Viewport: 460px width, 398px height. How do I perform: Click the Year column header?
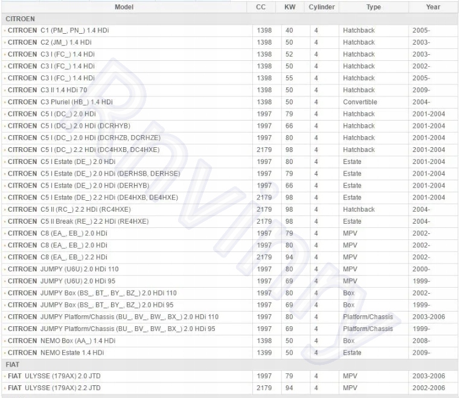[x=433, y=7]
